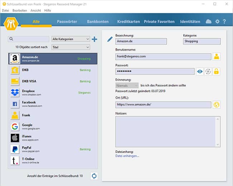Viewport: 233px width, 186px height.
Task: Open the Datei menu
Action: (5, 10)
